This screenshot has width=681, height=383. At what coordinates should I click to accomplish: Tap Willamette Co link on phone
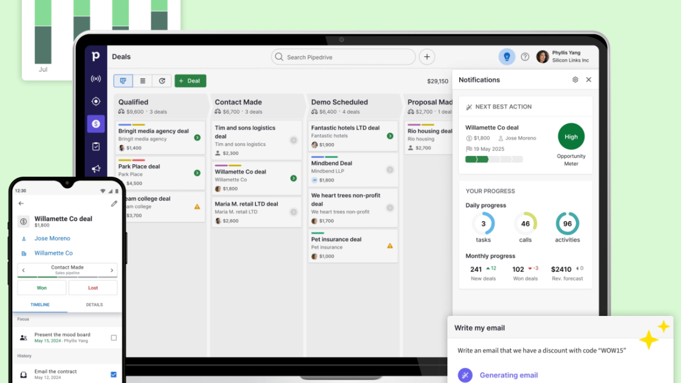pos(54,253)
